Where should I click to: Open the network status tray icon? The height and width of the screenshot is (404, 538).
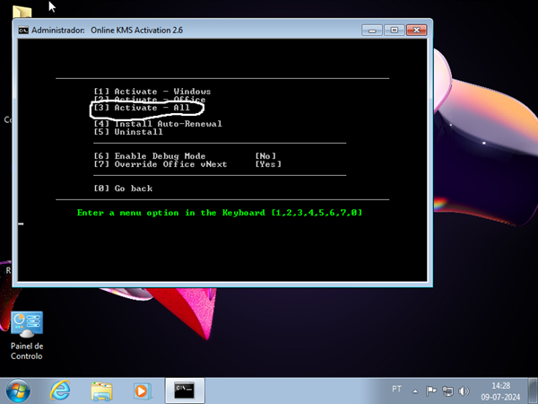tap(447, 391)
